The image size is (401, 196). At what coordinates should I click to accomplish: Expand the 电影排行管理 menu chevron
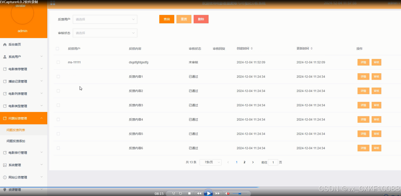pyautogui.click(x=41, y=152)
